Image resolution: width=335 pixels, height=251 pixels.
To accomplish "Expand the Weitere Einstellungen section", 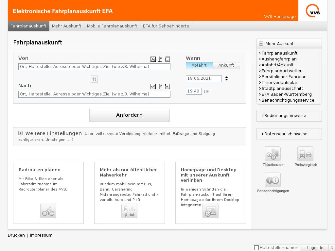I will (x=20, y=133).
